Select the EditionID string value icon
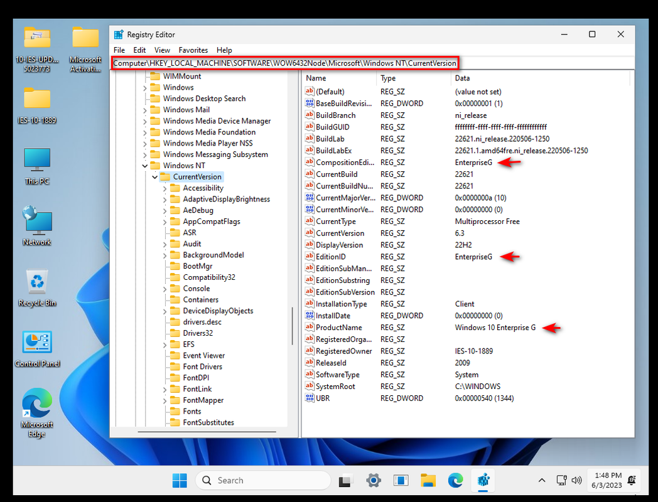This screenshot has width=658, height=502. (x=310, y=256)
